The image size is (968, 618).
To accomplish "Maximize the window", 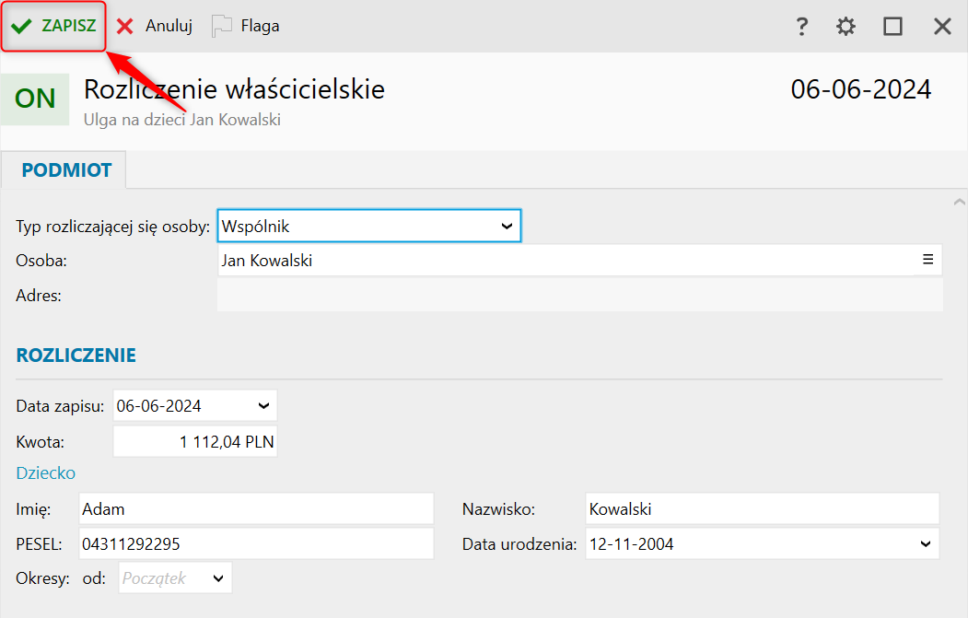I will [x=892, y=27].
